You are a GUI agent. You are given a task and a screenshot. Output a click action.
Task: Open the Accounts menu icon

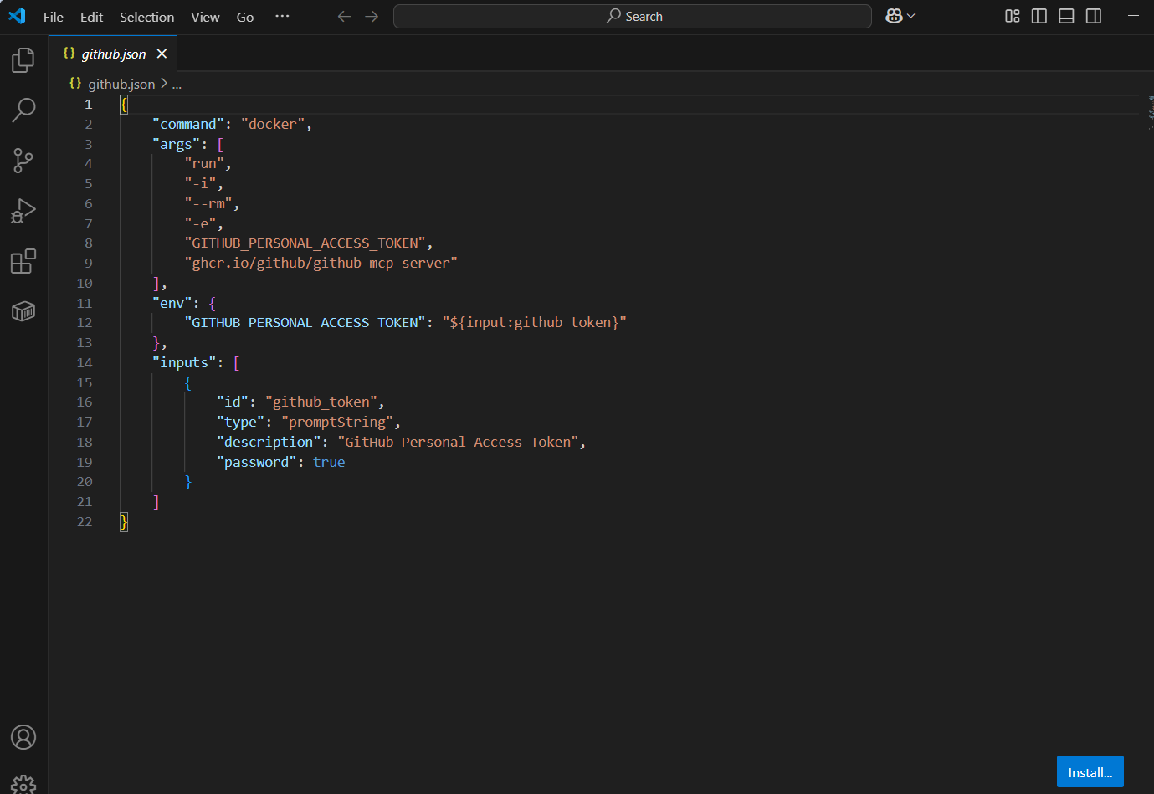click(x=23, y=737)
